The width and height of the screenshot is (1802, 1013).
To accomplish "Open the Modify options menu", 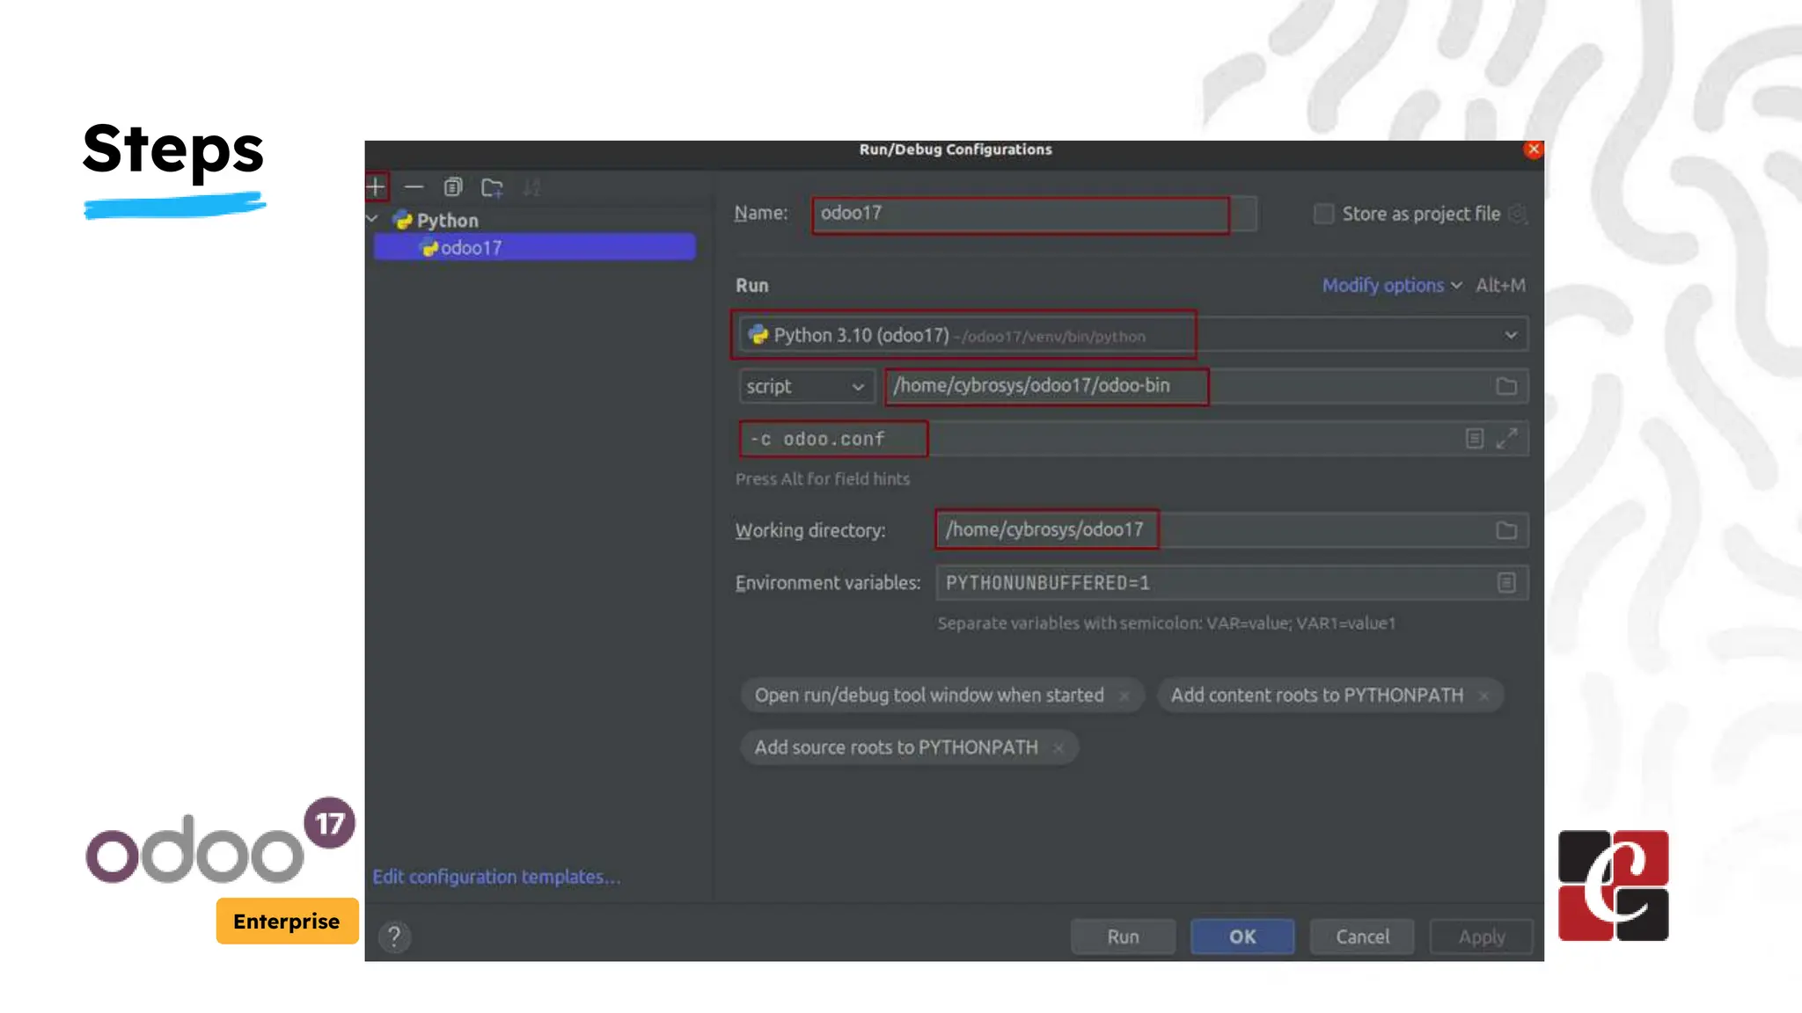I will click(x=1391, y=286).
